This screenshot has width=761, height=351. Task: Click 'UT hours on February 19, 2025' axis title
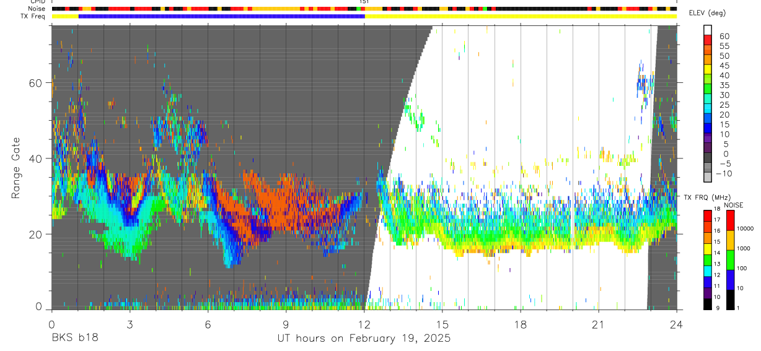pos(364,339)
